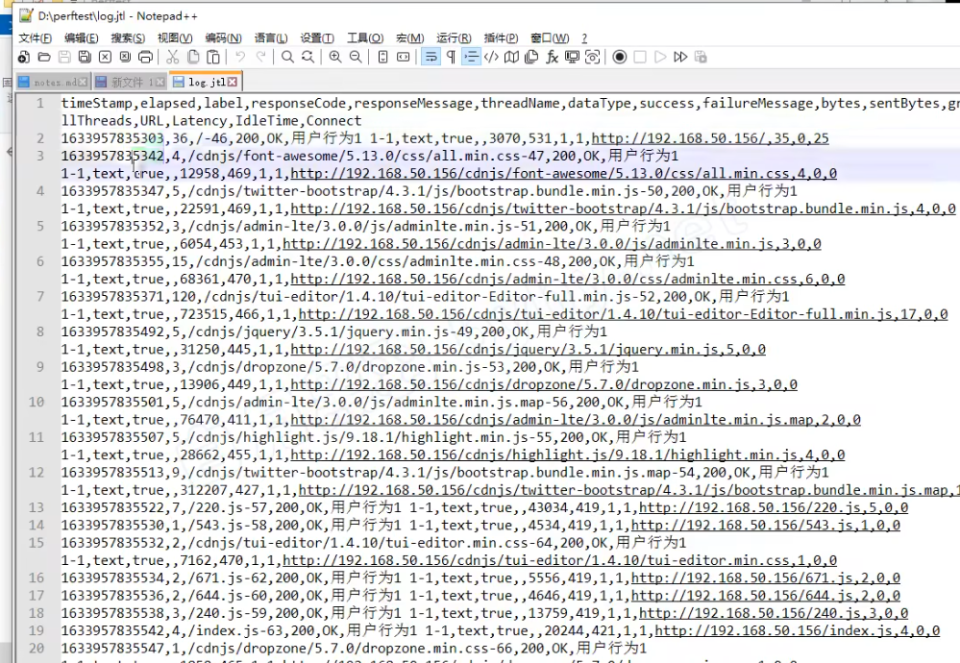Open the font-awesome all.min.css URL link

coord(563,173)
